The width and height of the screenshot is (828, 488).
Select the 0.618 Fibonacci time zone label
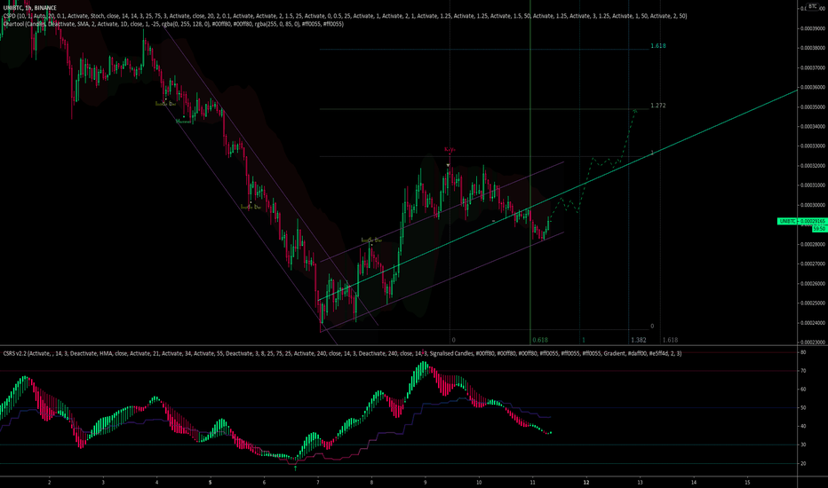click(x=539, y=341)
